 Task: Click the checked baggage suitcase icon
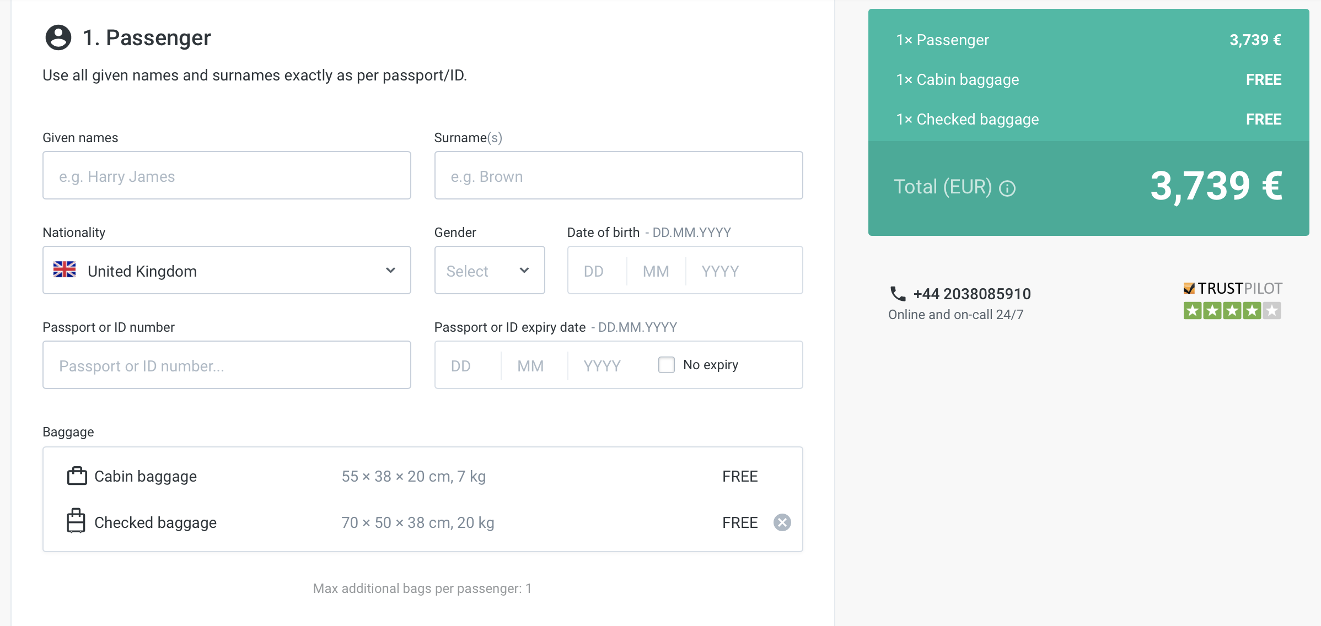click(x=76, y=521)
